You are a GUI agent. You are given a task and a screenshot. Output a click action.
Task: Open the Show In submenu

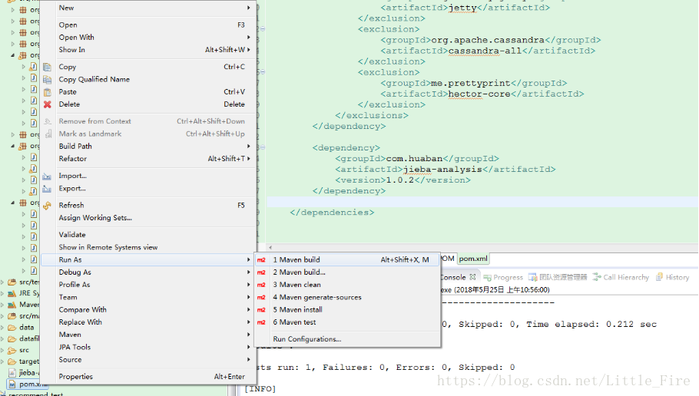tap(148, 50)
